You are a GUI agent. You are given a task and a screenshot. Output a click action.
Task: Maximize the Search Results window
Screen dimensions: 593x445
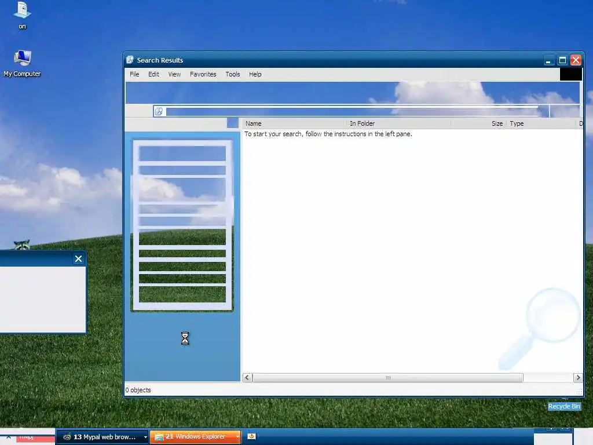pos(562,60)
